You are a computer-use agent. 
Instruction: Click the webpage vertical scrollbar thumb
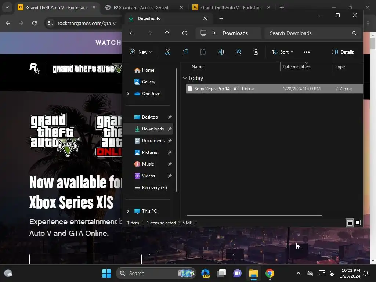point(373,43)
